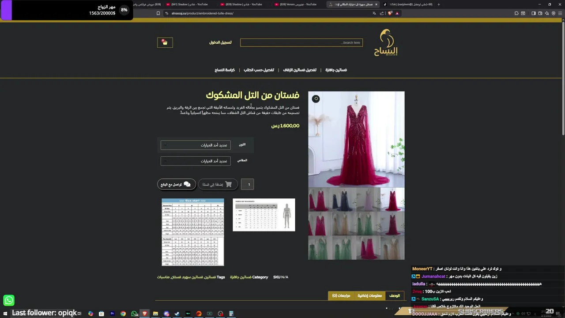Image resolution: width=565 pixels, height=318 pixels.
Task: Switch to the TikTok browser tab
Action: [408, 4]
